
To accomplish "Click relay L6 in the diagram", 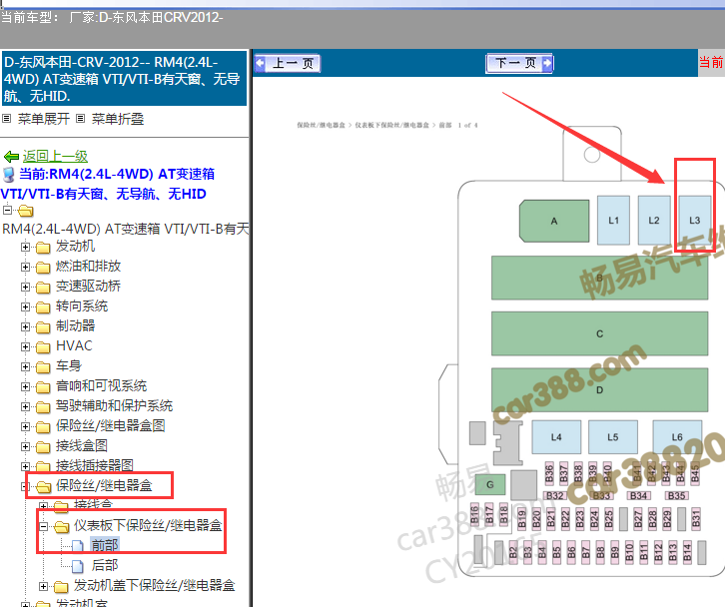I will tap(677, 437).
